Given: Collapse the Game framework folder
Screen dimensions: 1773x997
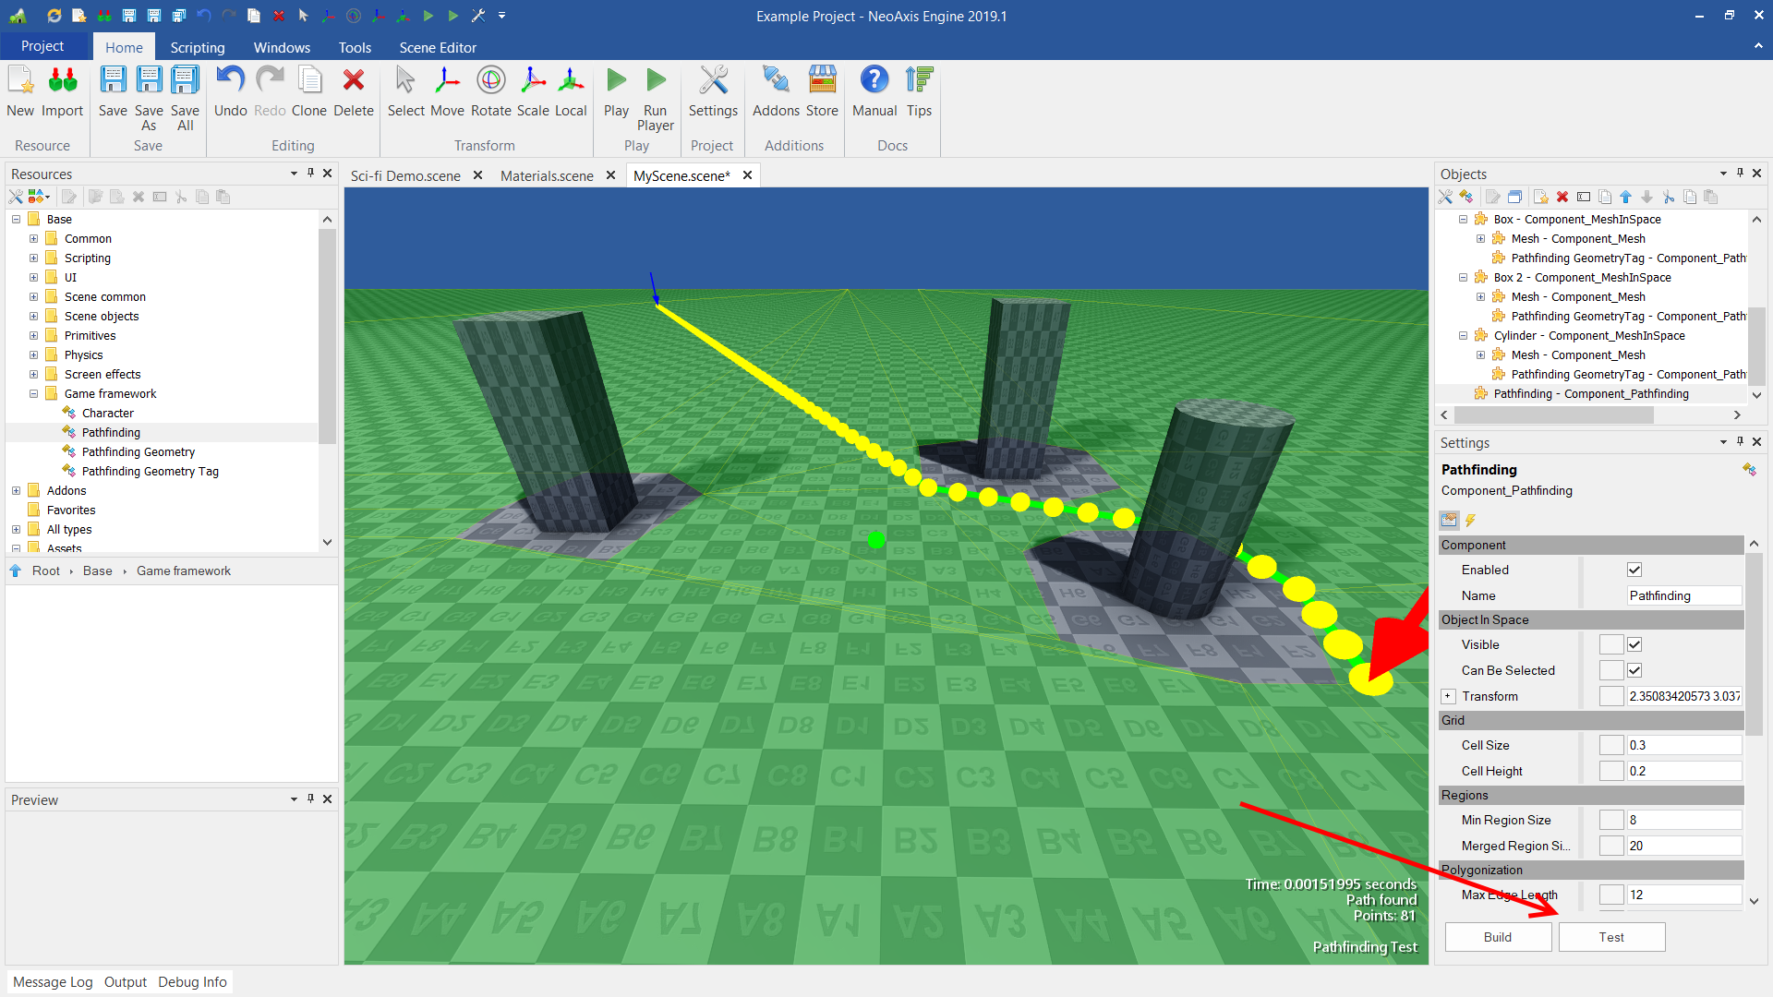Looking at the screenshot, I should point(33,394).
